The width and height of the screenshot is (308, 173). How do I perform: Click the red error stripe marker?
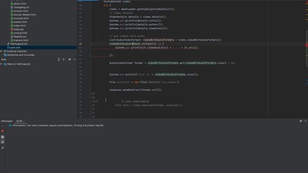(x=307, y=45)
